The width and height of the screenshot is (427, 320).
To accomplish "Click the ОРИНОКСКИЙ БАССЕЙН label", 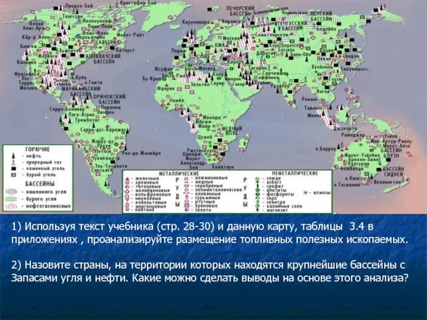I will pos(109,99).
